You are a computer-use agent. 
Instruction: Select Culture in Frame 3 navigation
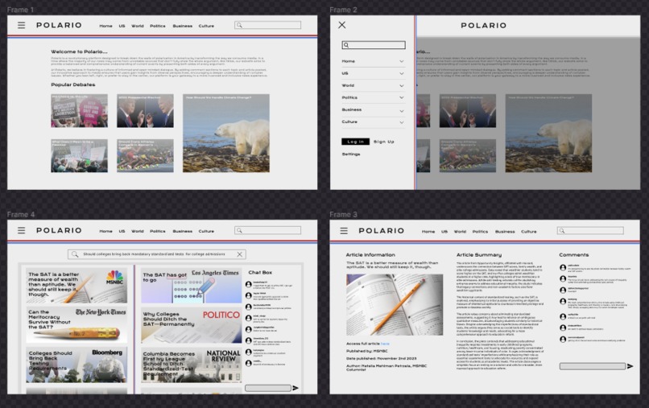(x=528, y=232)
